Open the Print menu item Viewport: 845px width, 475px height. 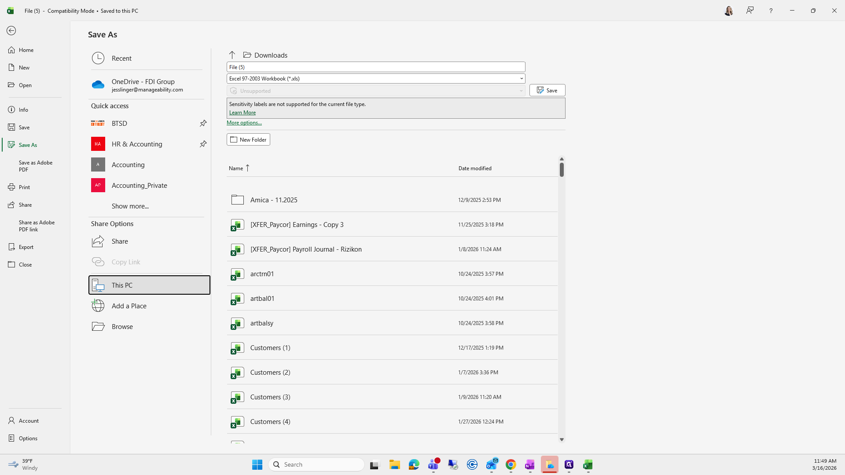click(x=24, y=187)
